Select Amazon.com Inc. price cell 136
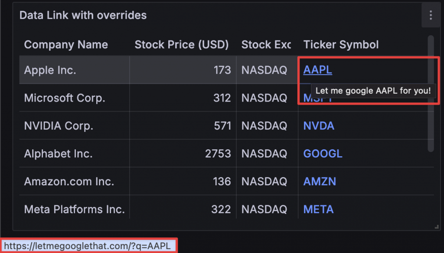 click(222, 181)
